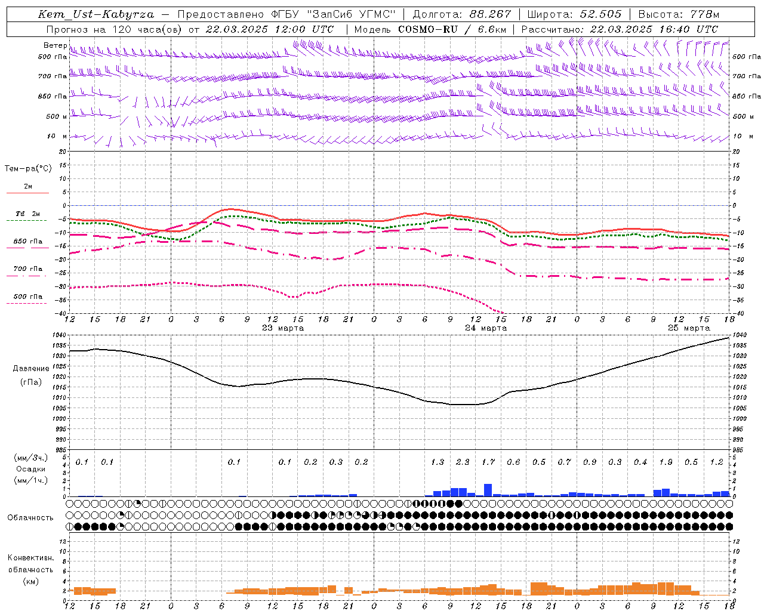Click the elevation text Высота: 778м

click(x=679, y=14)
